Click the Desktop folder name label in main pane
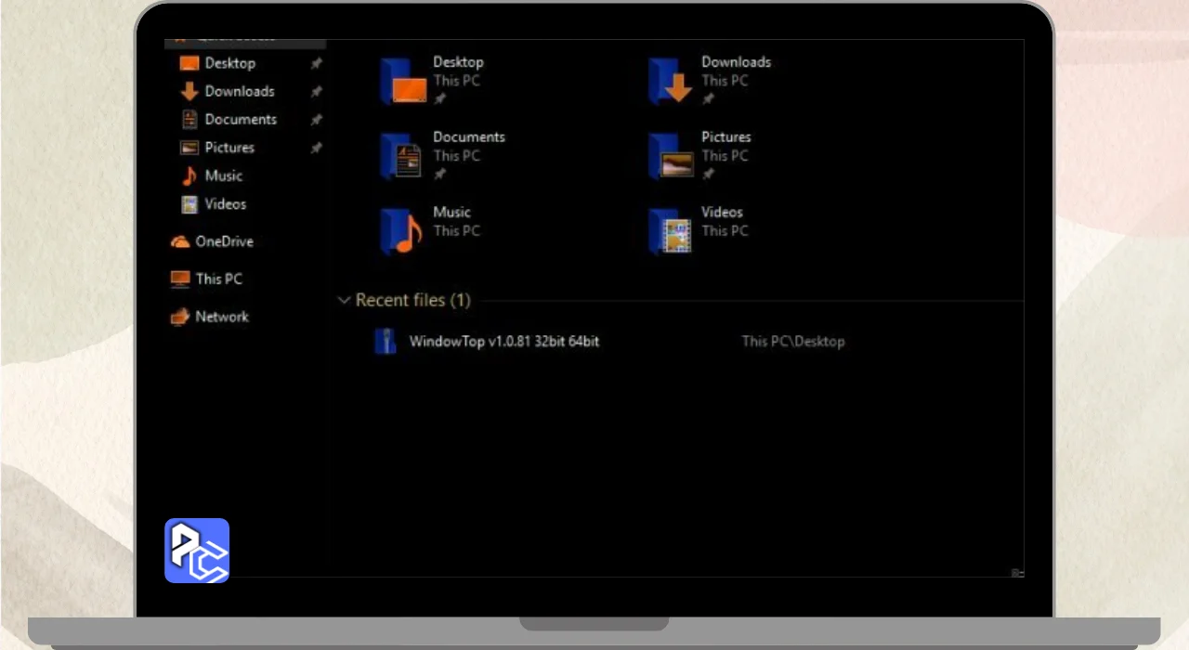 pyautogui.click(x=458, y=62)
